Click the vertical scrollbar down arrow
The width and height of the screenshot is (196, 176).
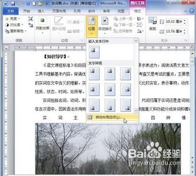pos(192,158)
